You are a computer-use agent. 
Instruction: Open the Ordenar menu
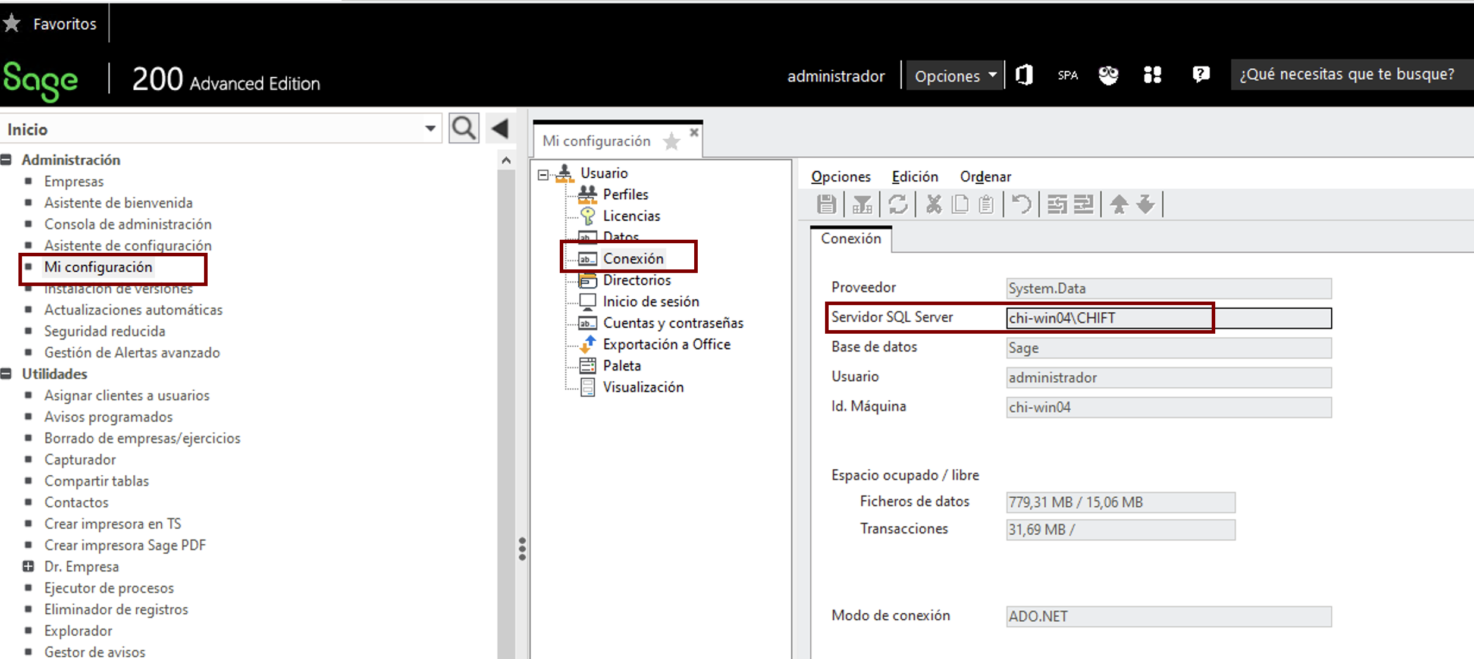coord(985,177)
